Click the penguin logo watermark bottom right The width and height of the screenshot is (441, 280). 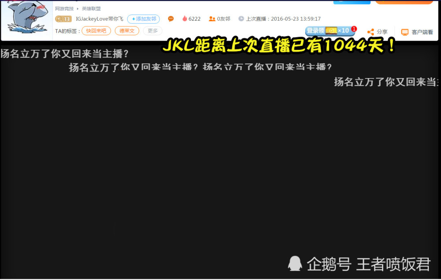[x=295, y=264]
